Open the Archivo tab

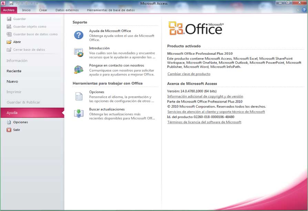(x=9, y=10)
